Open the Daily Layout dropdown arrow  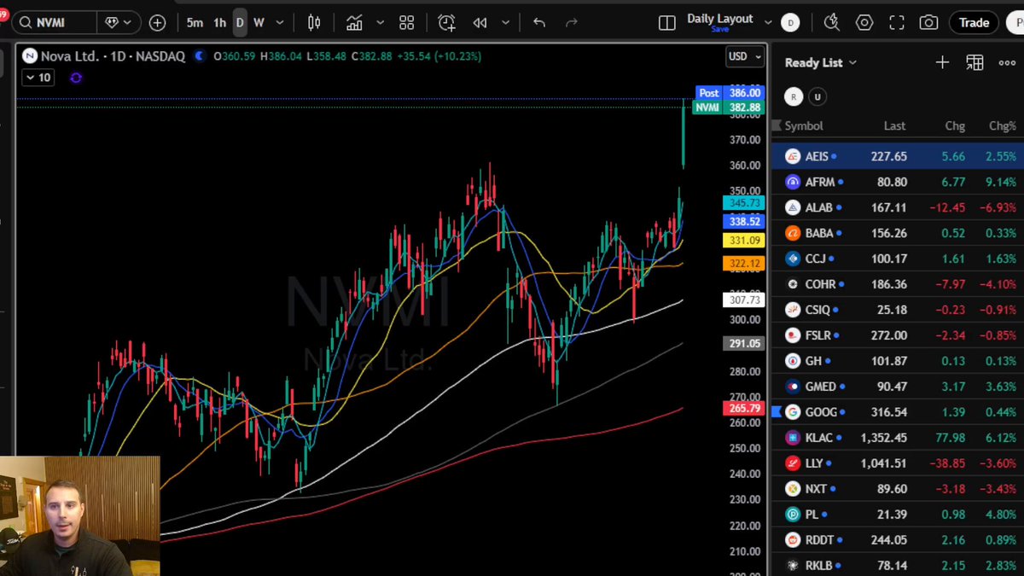[768, 23]
